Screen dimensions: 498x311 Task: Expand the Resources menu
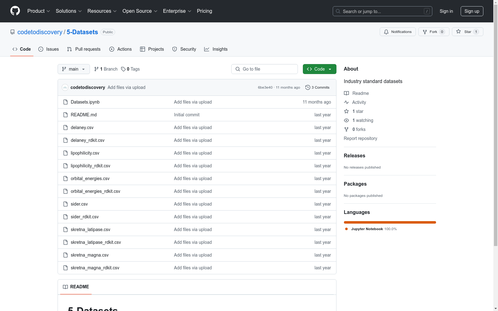pyautogui.click(x=102, y=11)
